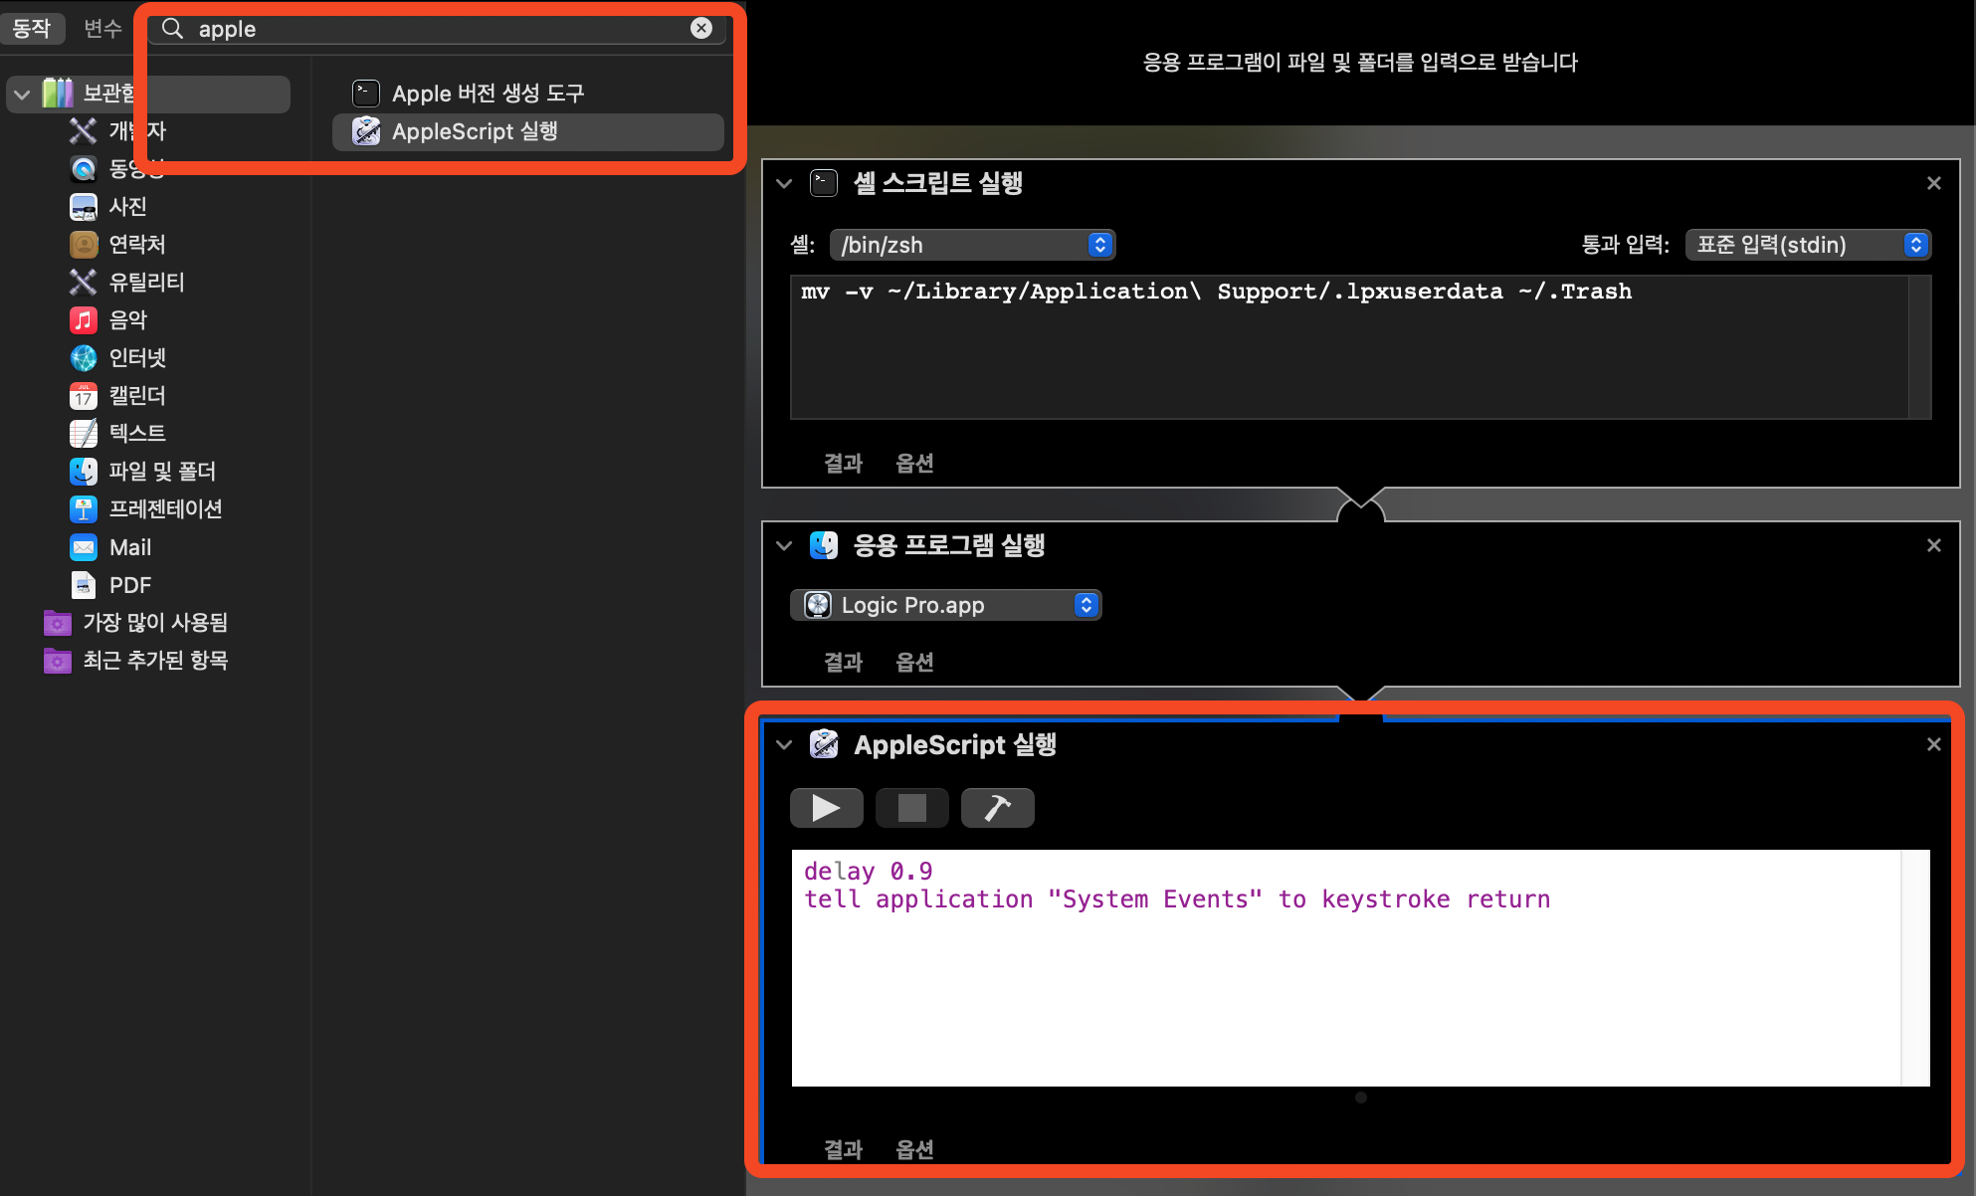
Task: Switch to the Variables (변수) tab
Action: point(102,28)
